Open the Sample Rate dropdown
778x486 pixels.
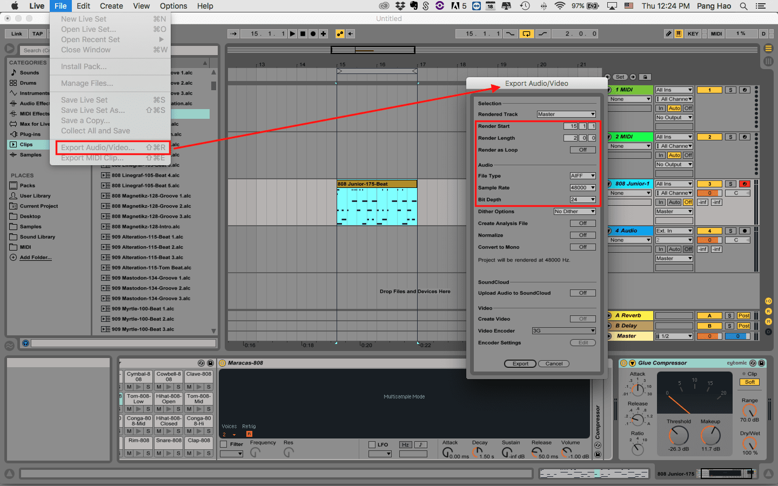(x=583, y=187)
